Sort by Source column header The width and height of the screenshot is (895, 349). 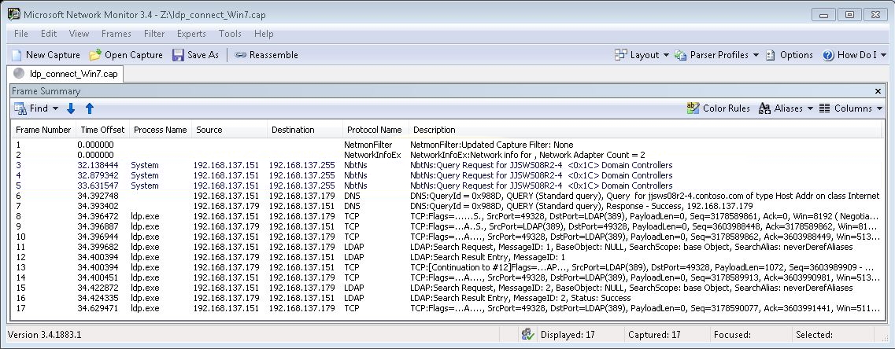pyautogui.click(x=230, y=130)
